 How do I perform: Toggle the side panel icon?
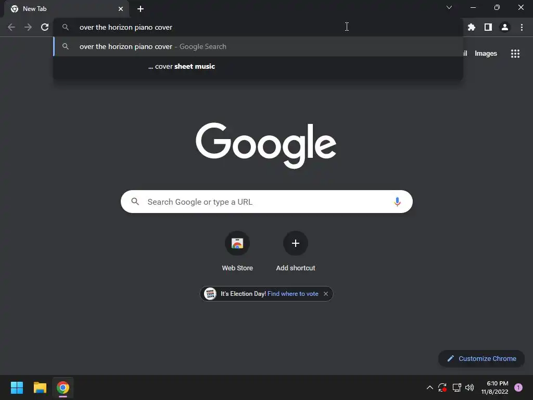[488, 27]
